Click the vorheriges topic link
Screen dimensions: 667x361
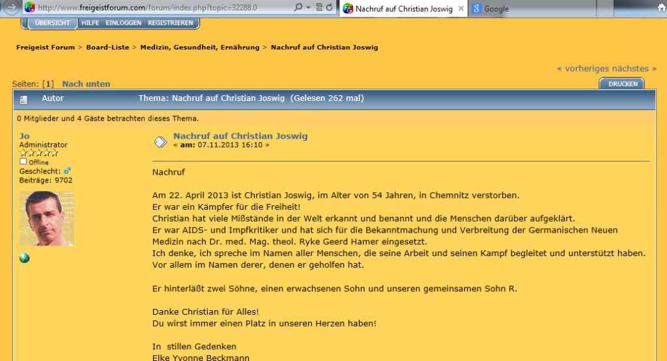click(585, 68)
